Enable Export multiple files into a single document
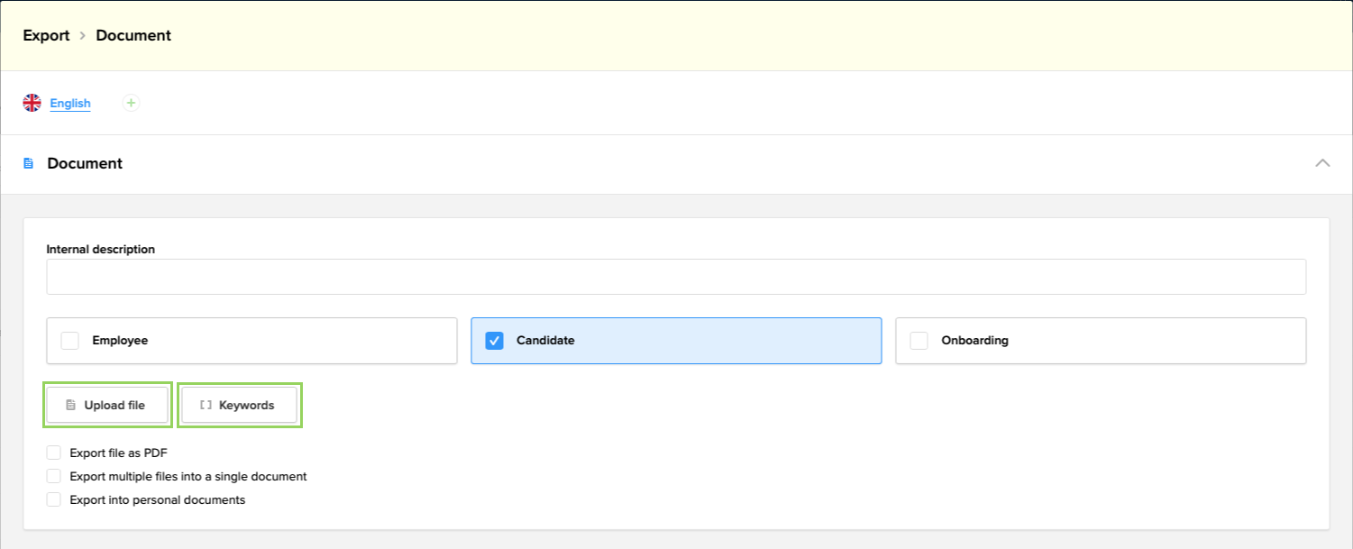The width and height of the screenshot is (1353, 549). [x=53, y=476]
